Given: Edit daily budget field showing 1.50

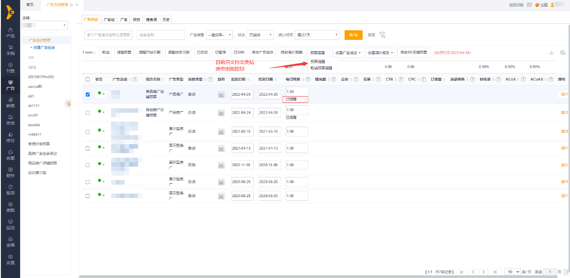Looking at the screenshot, I should tap(297, 92).
